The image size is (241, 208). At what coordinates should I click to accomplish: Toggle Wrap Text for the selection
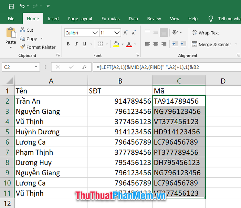click(x=206, y=33)
